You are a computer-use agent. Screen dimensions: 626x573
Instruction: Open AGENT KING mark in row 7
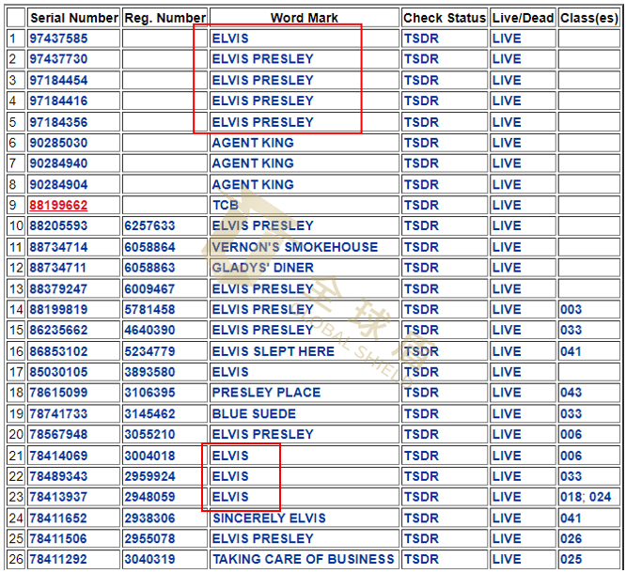click(x=253, y=163)
